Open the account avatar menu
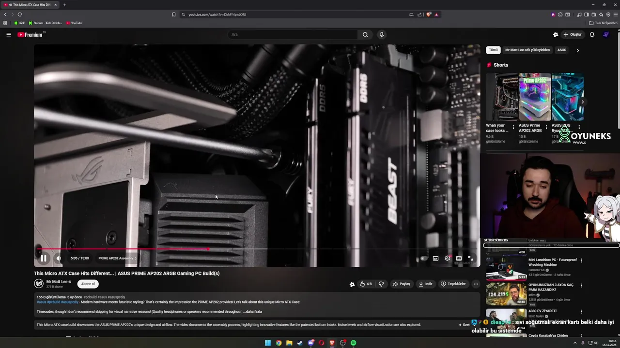The width and height of the screenshot is (620, 348). pos(606,34)
